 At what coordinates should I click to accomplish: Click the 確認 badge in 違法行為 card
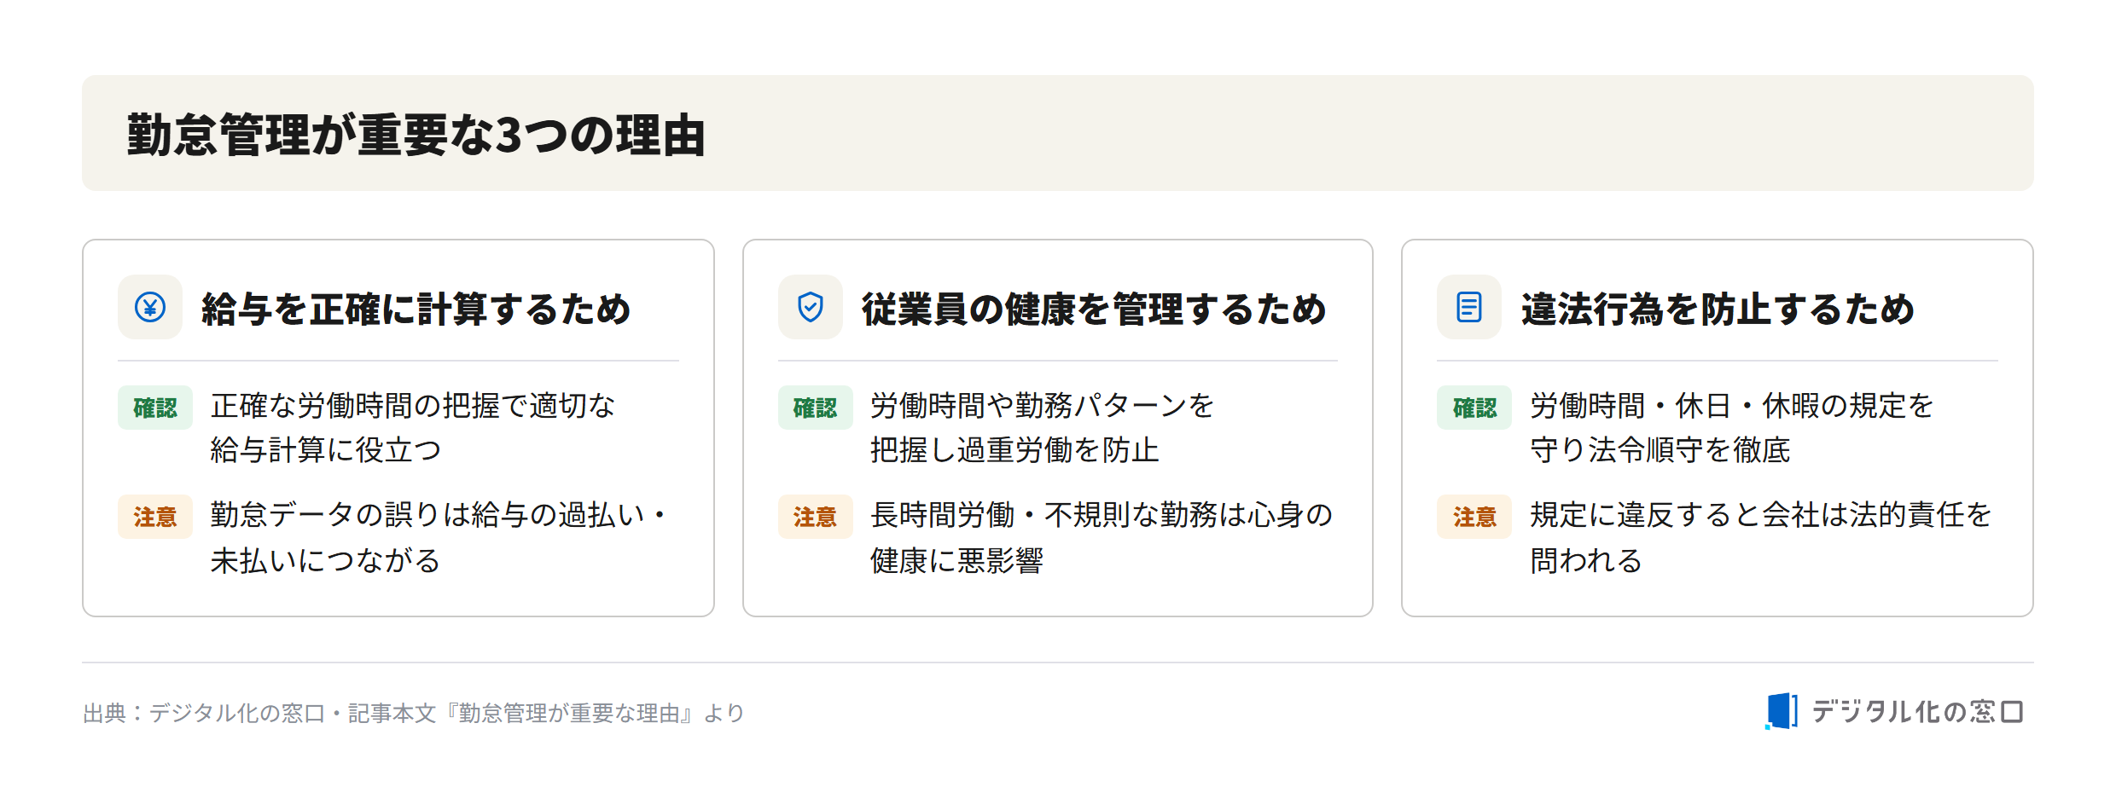(1474, 408)
